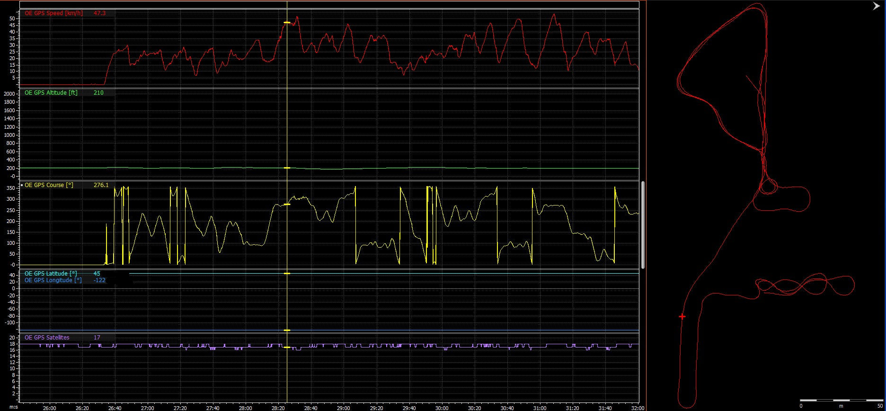Select the OE GPS Longitude channel label
Image resolution: width=886 pixels, height=411 pixels.
pyautogui.click(x=53, y=280)
